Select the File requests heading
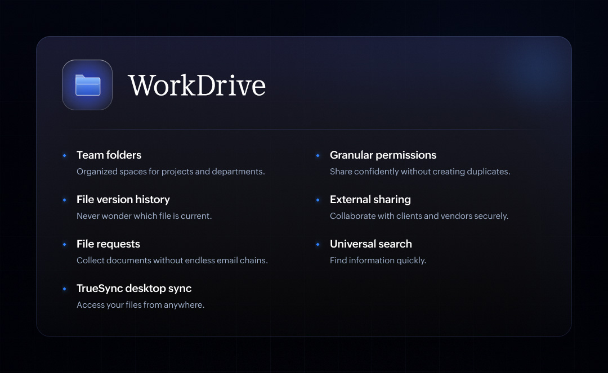Screen dimensions: 608x373 108,244
